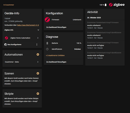Click Neu konfigurieren button text
The height and width of the screenshot is (113, 130).
coord(14,45)
